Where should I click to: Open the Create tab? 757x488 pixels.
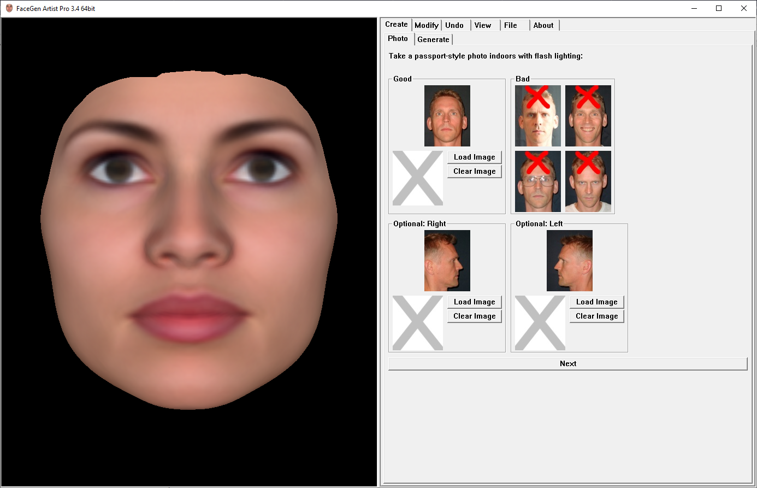[396, 25]
